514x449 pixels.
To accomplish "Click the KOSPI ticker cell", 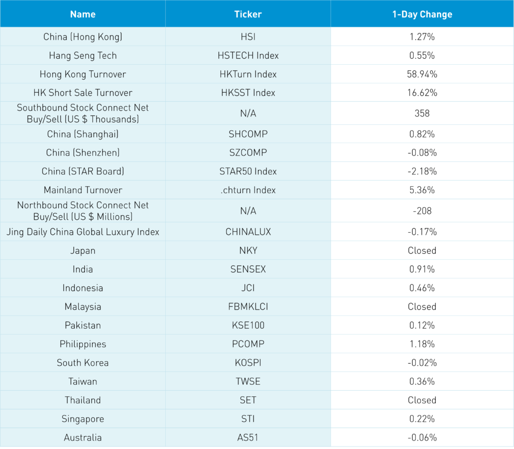I will 248,363.
